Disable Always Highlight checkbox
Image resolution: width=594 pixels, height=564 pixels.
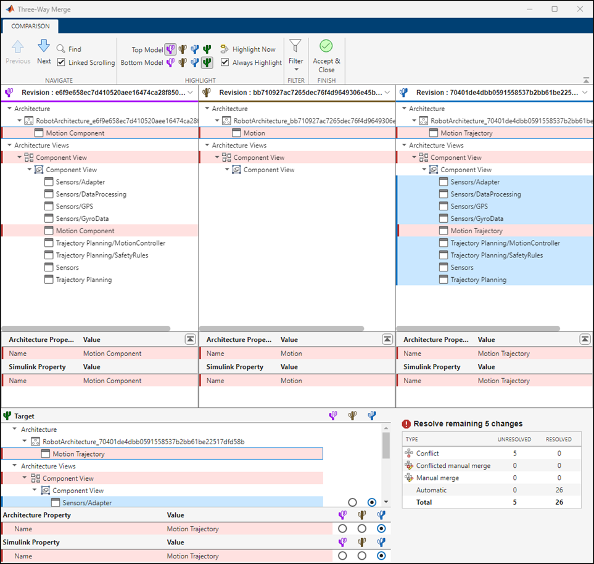pyautogui.click(x=225, y=62)
